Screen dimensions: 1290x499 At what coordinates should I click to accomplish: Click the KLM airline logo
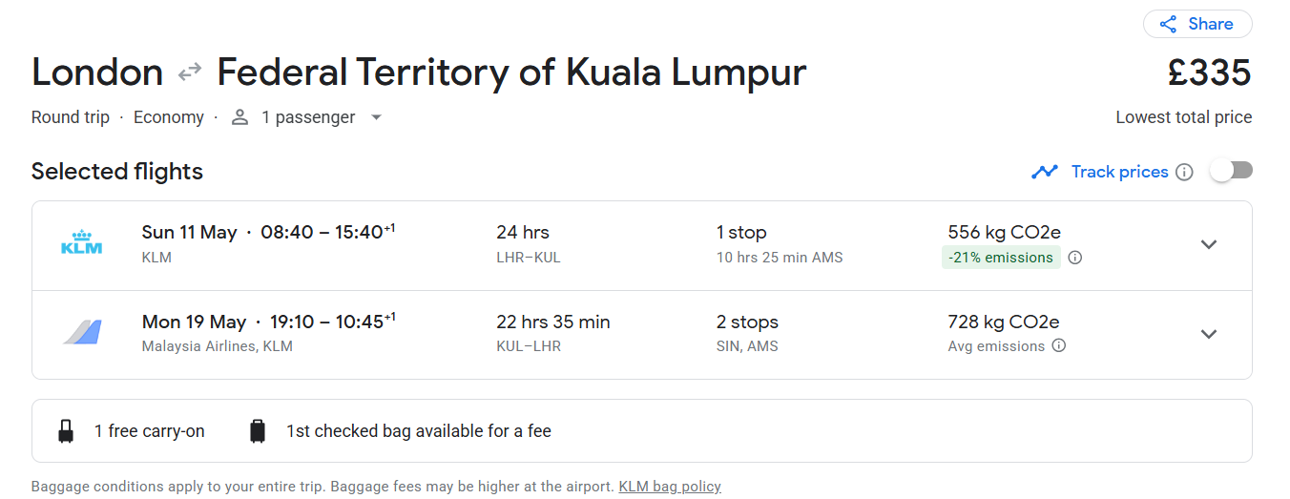point(81,244)
